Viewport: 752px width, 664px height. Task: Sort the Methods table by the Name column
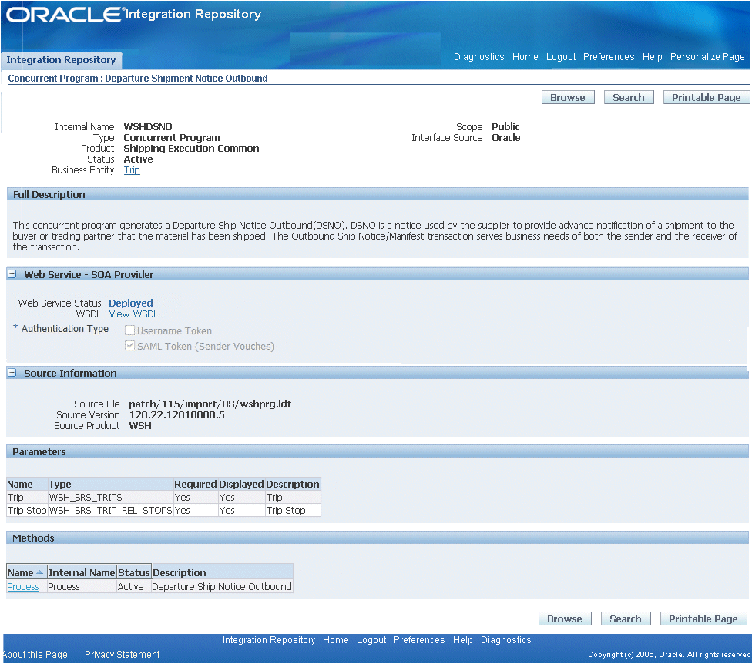(x=26, y=572)
